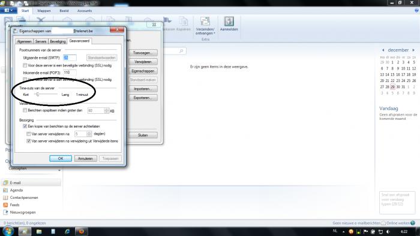Enable Berichten opsplitsen indien groter dan
Image resolution: width=420 pixels, height=236 pixels.
[25, 110]
